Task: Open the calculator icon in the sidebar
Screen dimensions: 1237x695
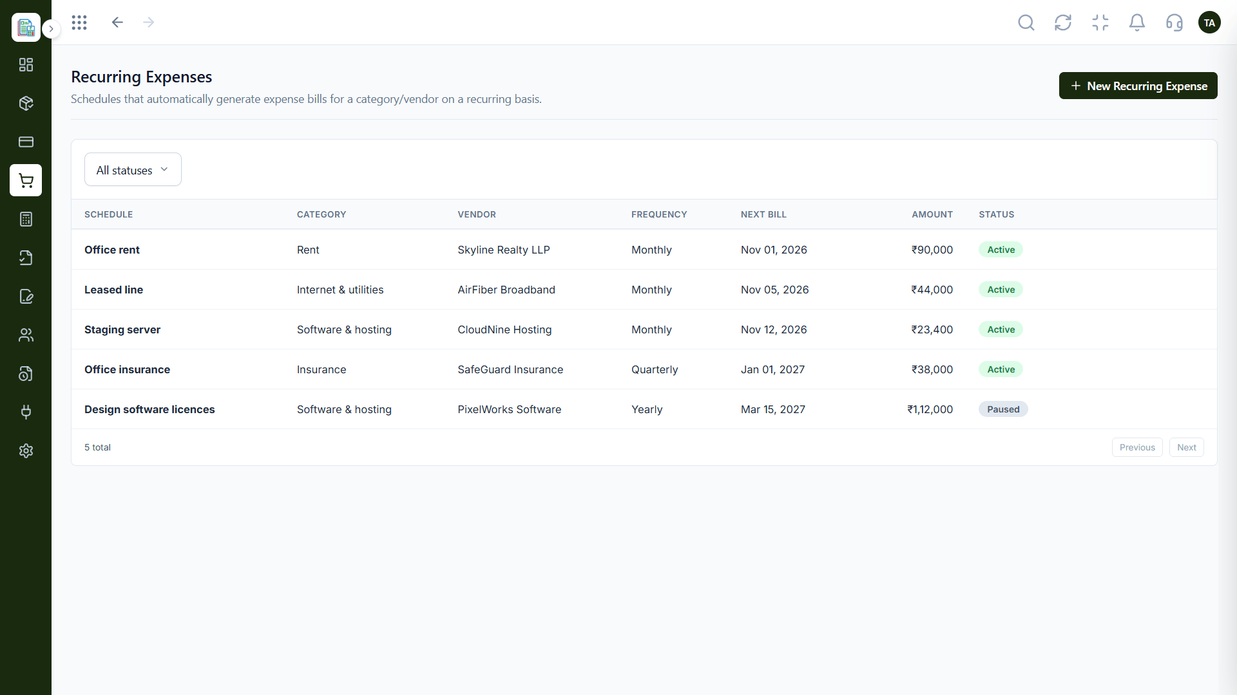Action: (26, 219)
